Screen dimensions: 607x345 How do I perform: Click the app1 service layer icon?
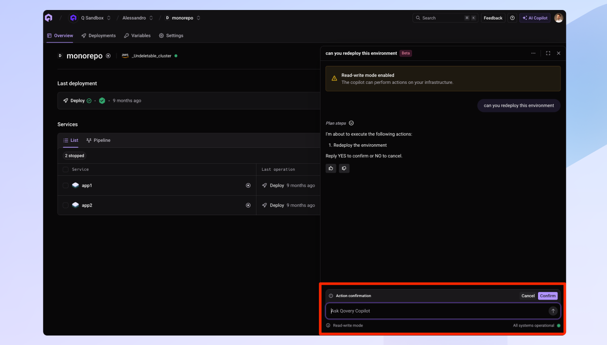(75, 185)
